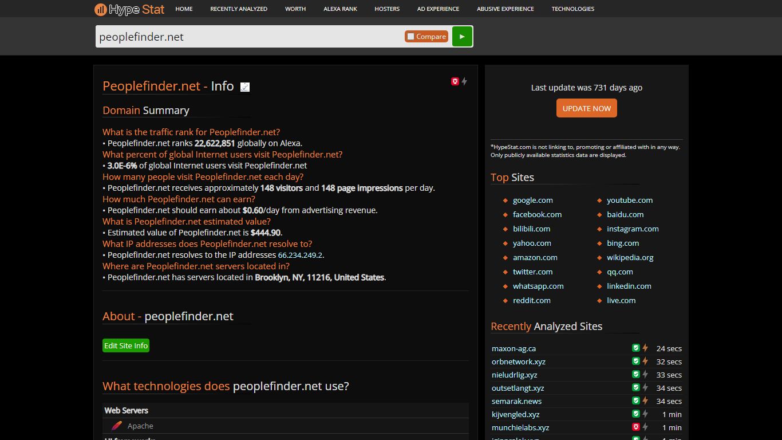Tick the Compare checkbox
Viewport: 782px width, 440px height.
[410, 37]
